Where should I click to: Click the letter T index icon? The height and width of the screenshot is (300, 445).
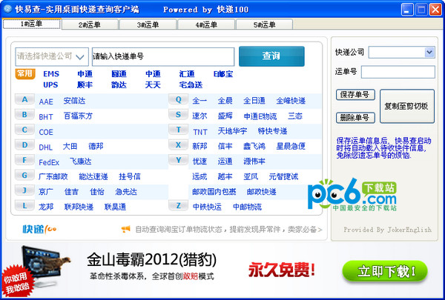click(178, 130)
